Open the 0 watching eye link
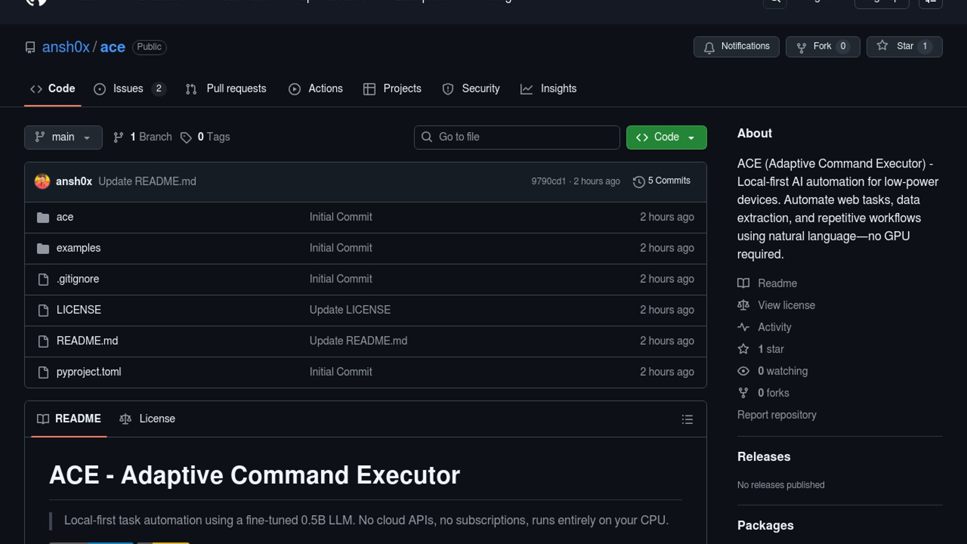Screen dimensions: 967x544 click(782, 371)
